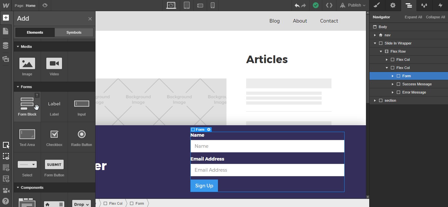
Task: Click the Name input field
Action: point(267,146)
